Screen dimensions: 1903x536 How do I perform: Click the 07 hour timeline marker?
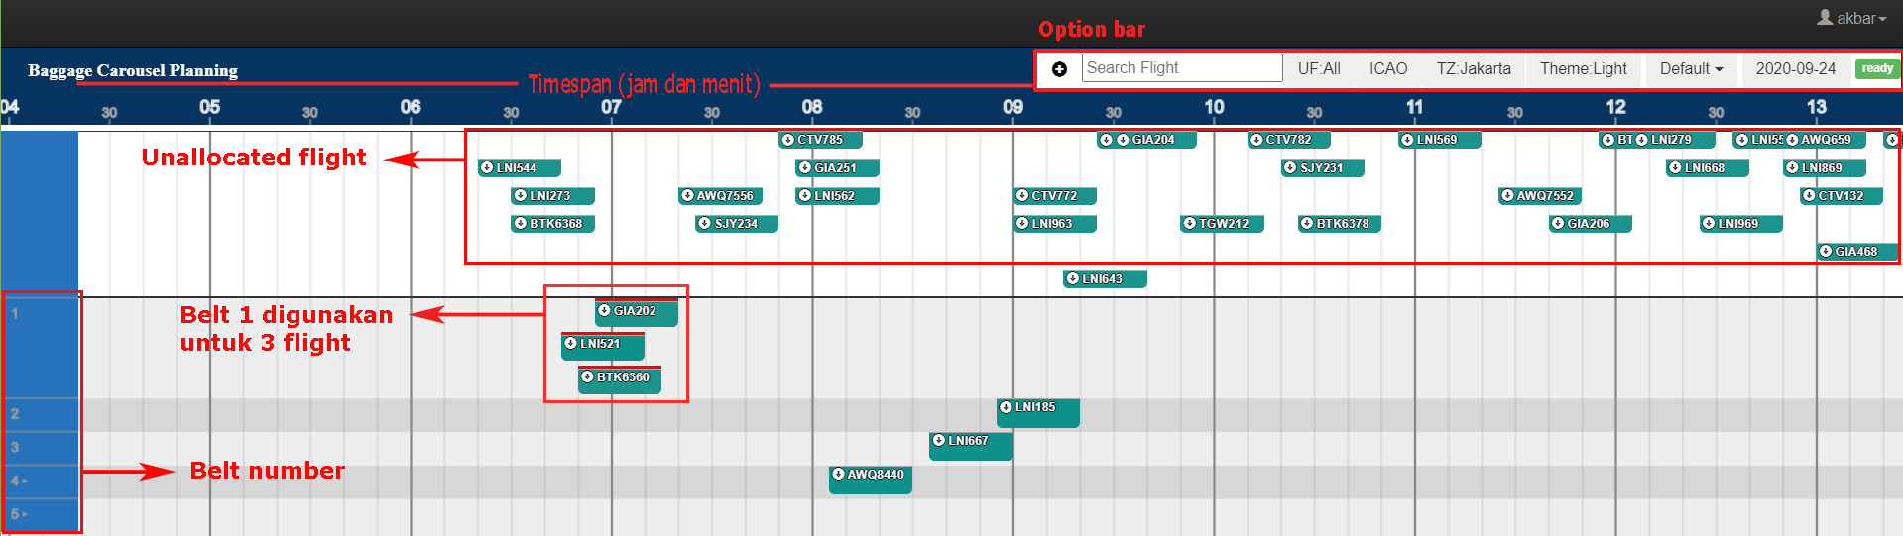pyautogui.click(x=611, y=107)
